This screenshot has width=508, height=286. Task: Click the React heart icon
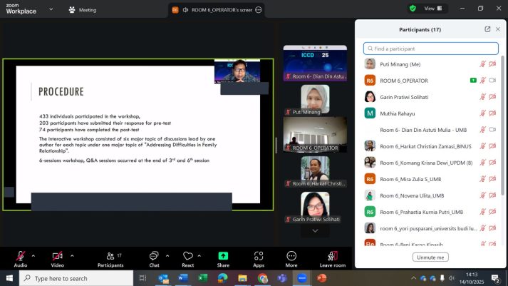(x=188, y=256)
